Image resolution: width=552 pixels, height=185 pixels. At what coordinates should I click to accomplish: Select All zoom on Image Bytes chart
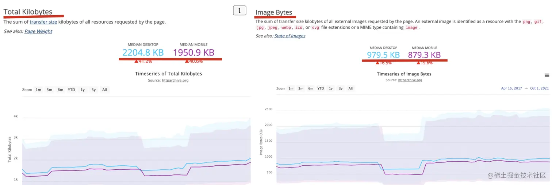pos(350,88)
